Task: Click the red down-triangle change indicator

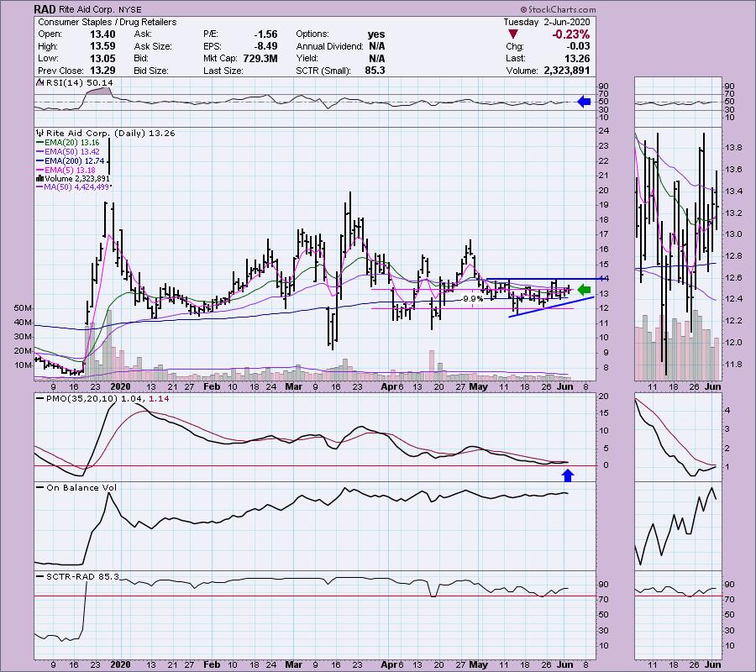Action: 513,34
